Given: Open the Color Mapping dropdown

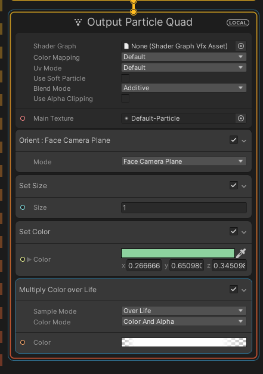Looking at the screenshot, I should coord(184,57).
